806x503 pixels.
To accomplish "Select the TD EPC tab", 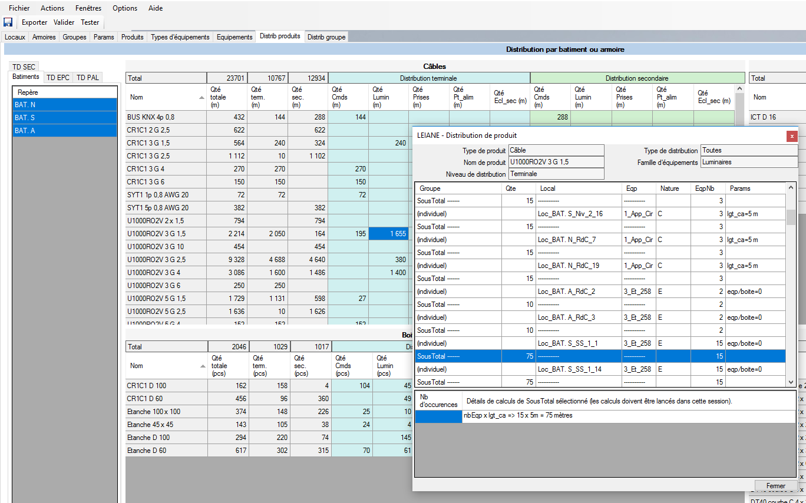I will (58, 77).
